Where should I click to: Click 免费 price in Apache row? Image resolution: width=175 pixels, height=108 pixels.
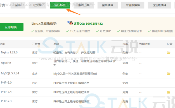point(125,63)
